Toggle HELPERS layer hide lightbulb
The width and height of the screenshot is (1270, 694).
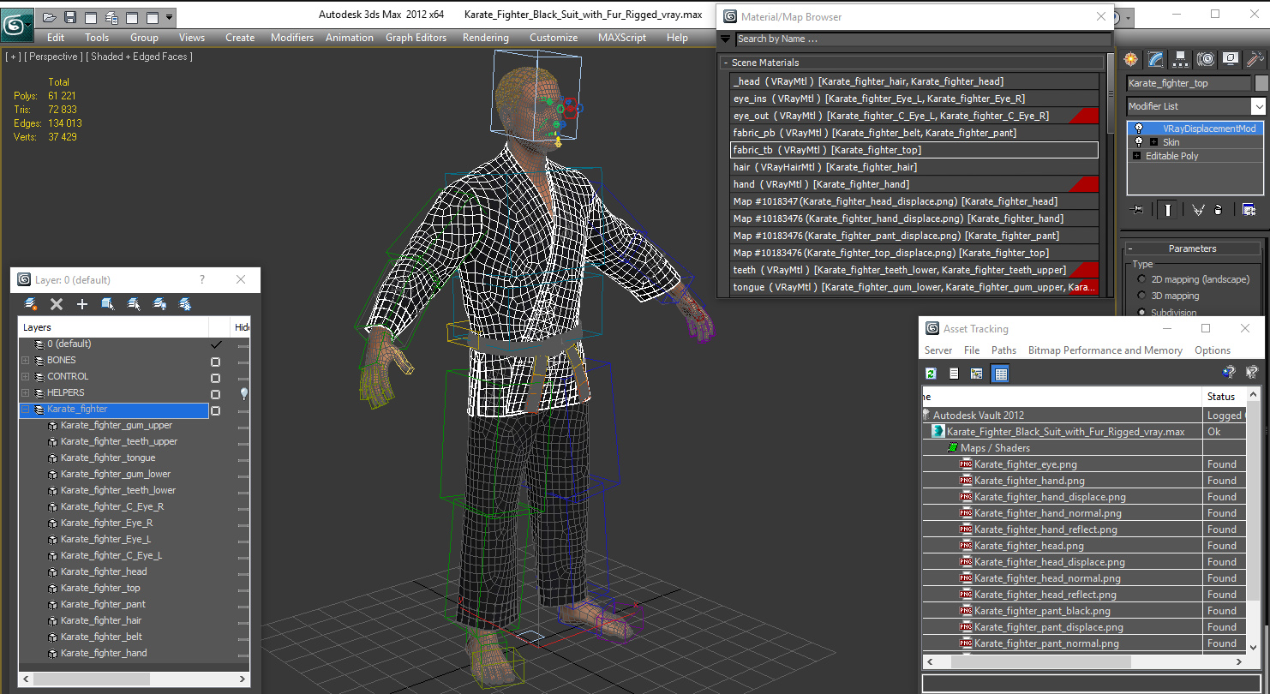point(244,393)
